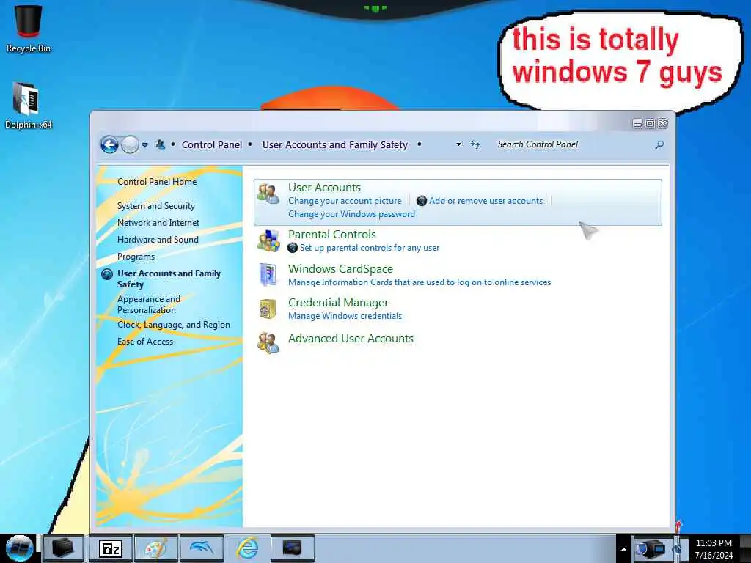This screenshot has width=751, height=563.
Task: Click the Back arrow button
Action: tap(109, 144)
